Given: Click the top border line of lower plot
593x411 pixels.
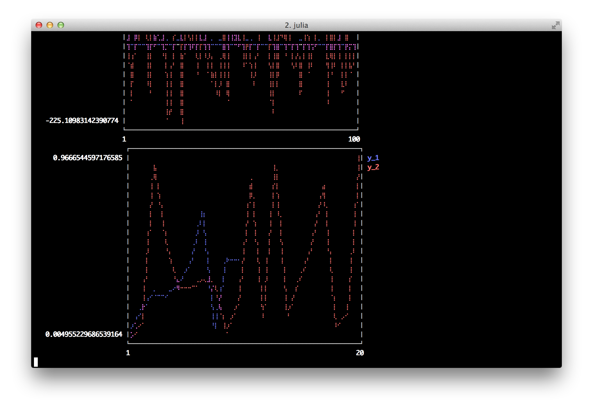Looking at the screenshot, I should point(244,149).
